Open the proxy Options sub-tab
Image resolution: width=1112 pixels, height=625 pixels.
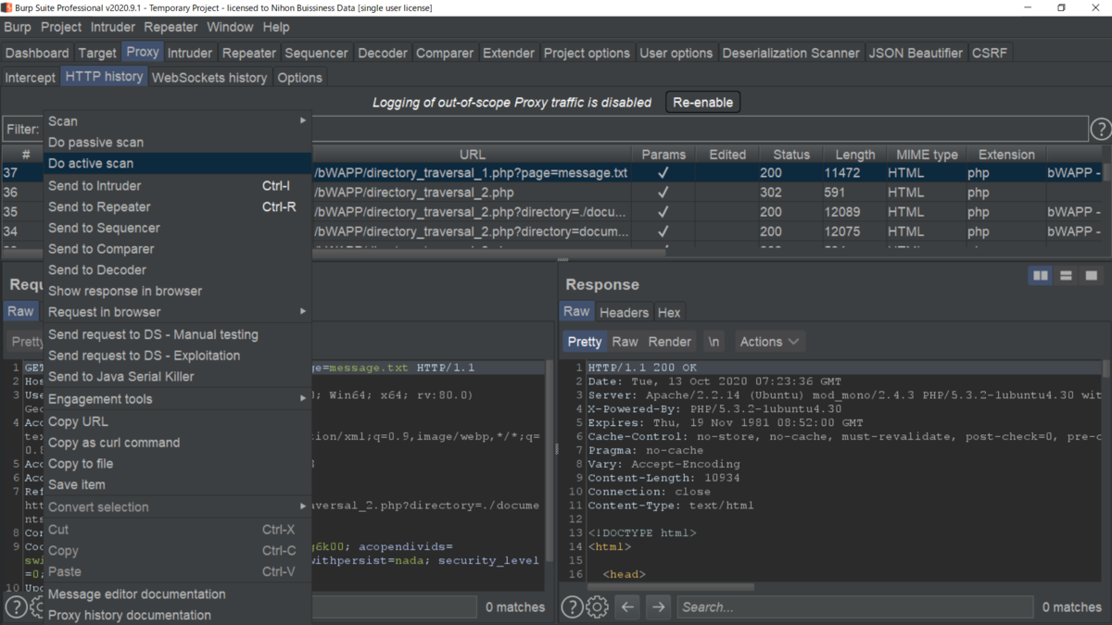[x=300, y=78]
